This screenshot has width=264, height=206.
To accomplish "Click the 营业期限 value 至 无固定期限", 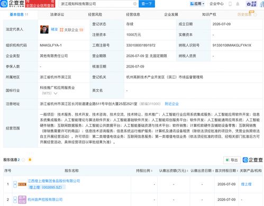I will [x=147, y=56].
